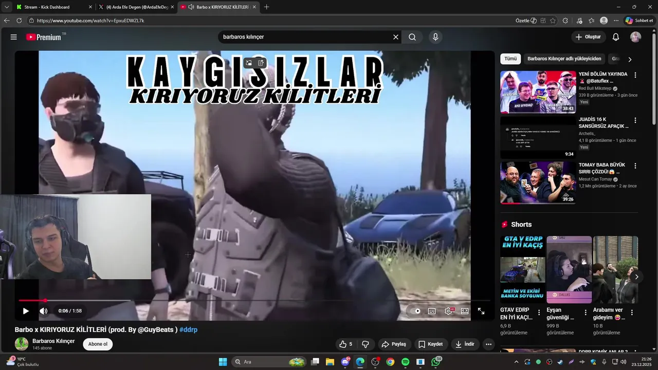658x370 pixels.
Task: Download video with İndir button
Action: [465, 344]
